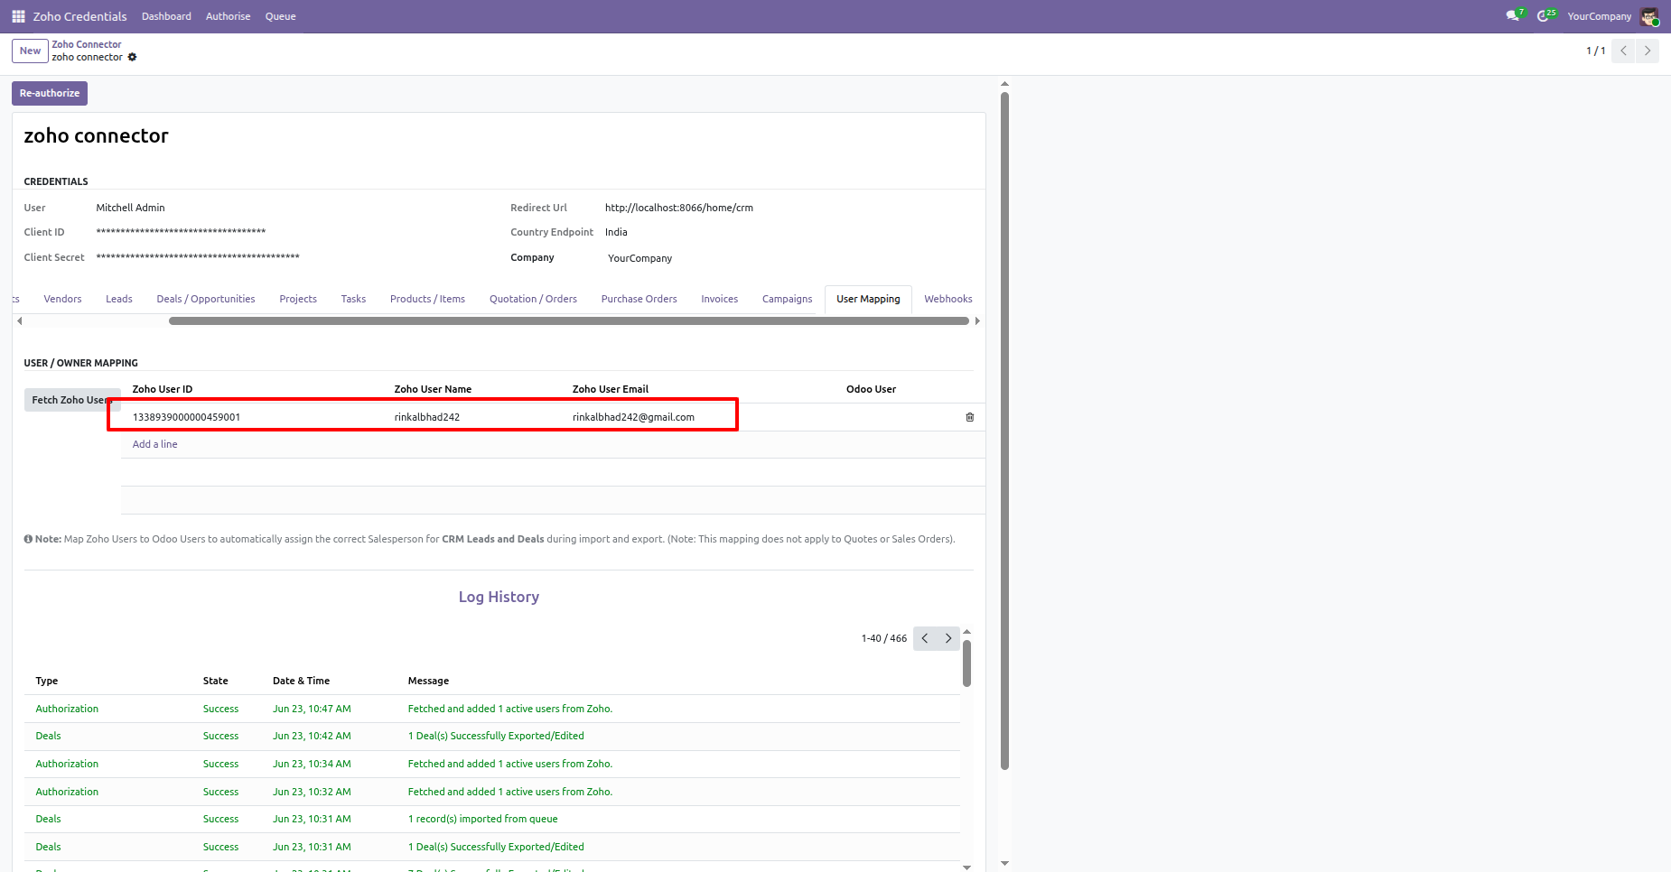
Task: Open the YourCompany company switcher
Action: click(x=1599, y=16)
